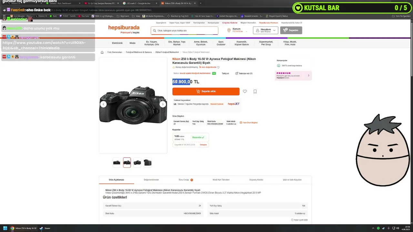
Task: Click the Konum location pin icon
Action: 229,30
